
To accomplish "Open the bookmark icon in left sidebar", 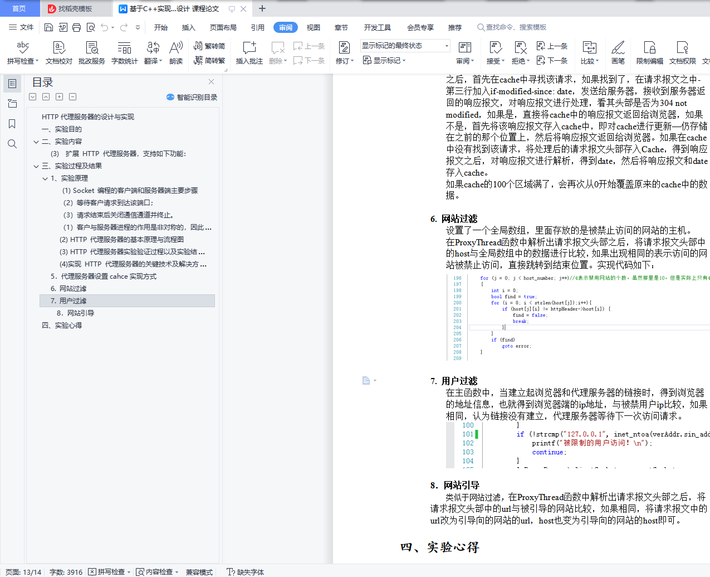I will point(12,124).
